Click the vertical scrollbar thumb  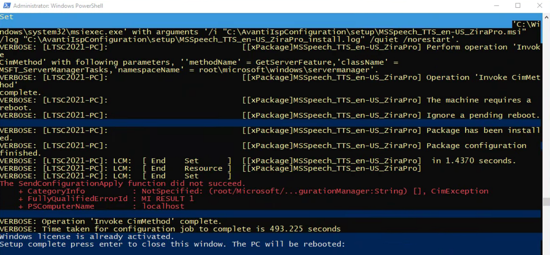[x=546, y=202]
